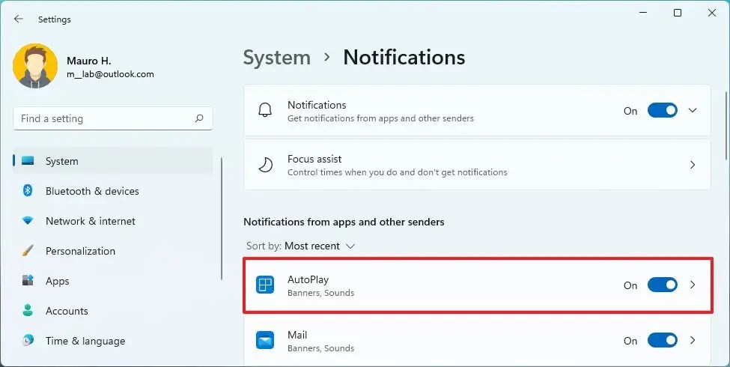Open the Focus assist row

coord(477,165)
